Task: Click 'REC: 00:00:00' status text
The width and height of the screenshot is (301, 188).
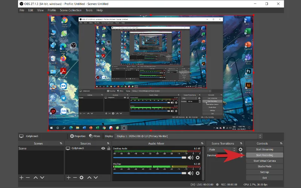Action: pyautogui.click(x=229, y=185)
